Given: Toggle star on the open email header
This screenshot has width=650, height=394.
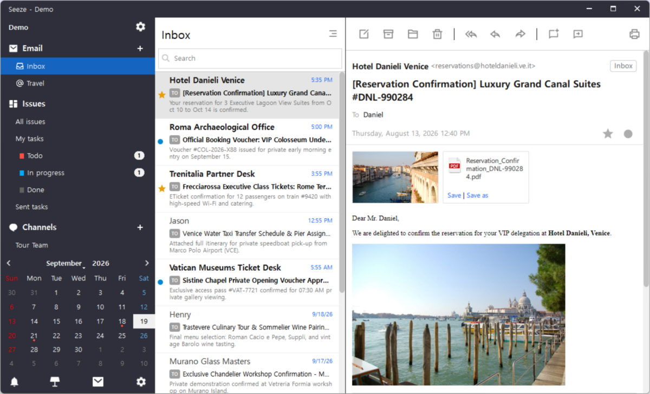Looking at the screenshot, I should 608,134.
